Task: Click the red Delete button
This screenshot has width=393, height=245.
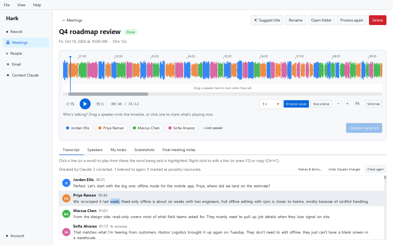Action: tap(377, 20)
